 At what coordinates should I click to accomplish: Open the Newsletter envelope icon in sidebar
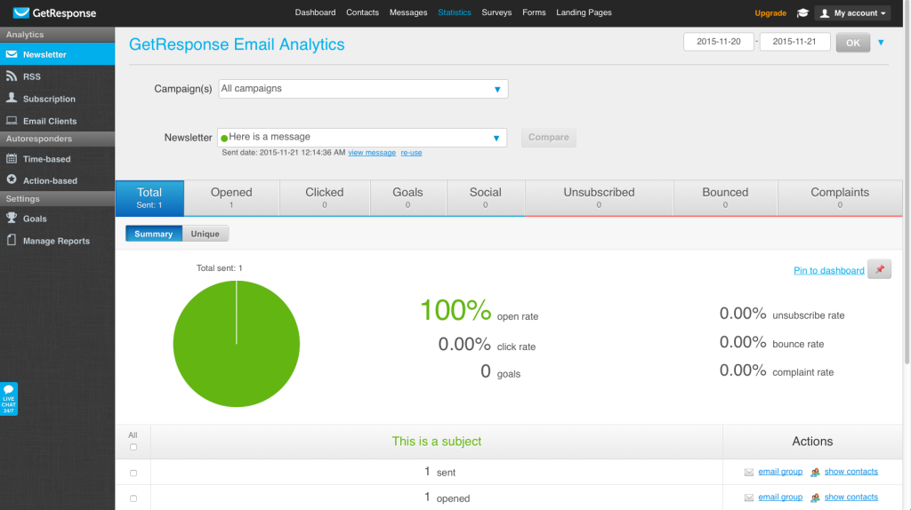(12, 54)
